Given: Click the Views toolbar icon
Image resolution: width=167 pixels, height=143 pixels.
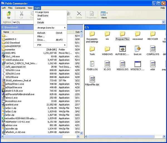Looking at the screenshot, I should tap(103, 14).
